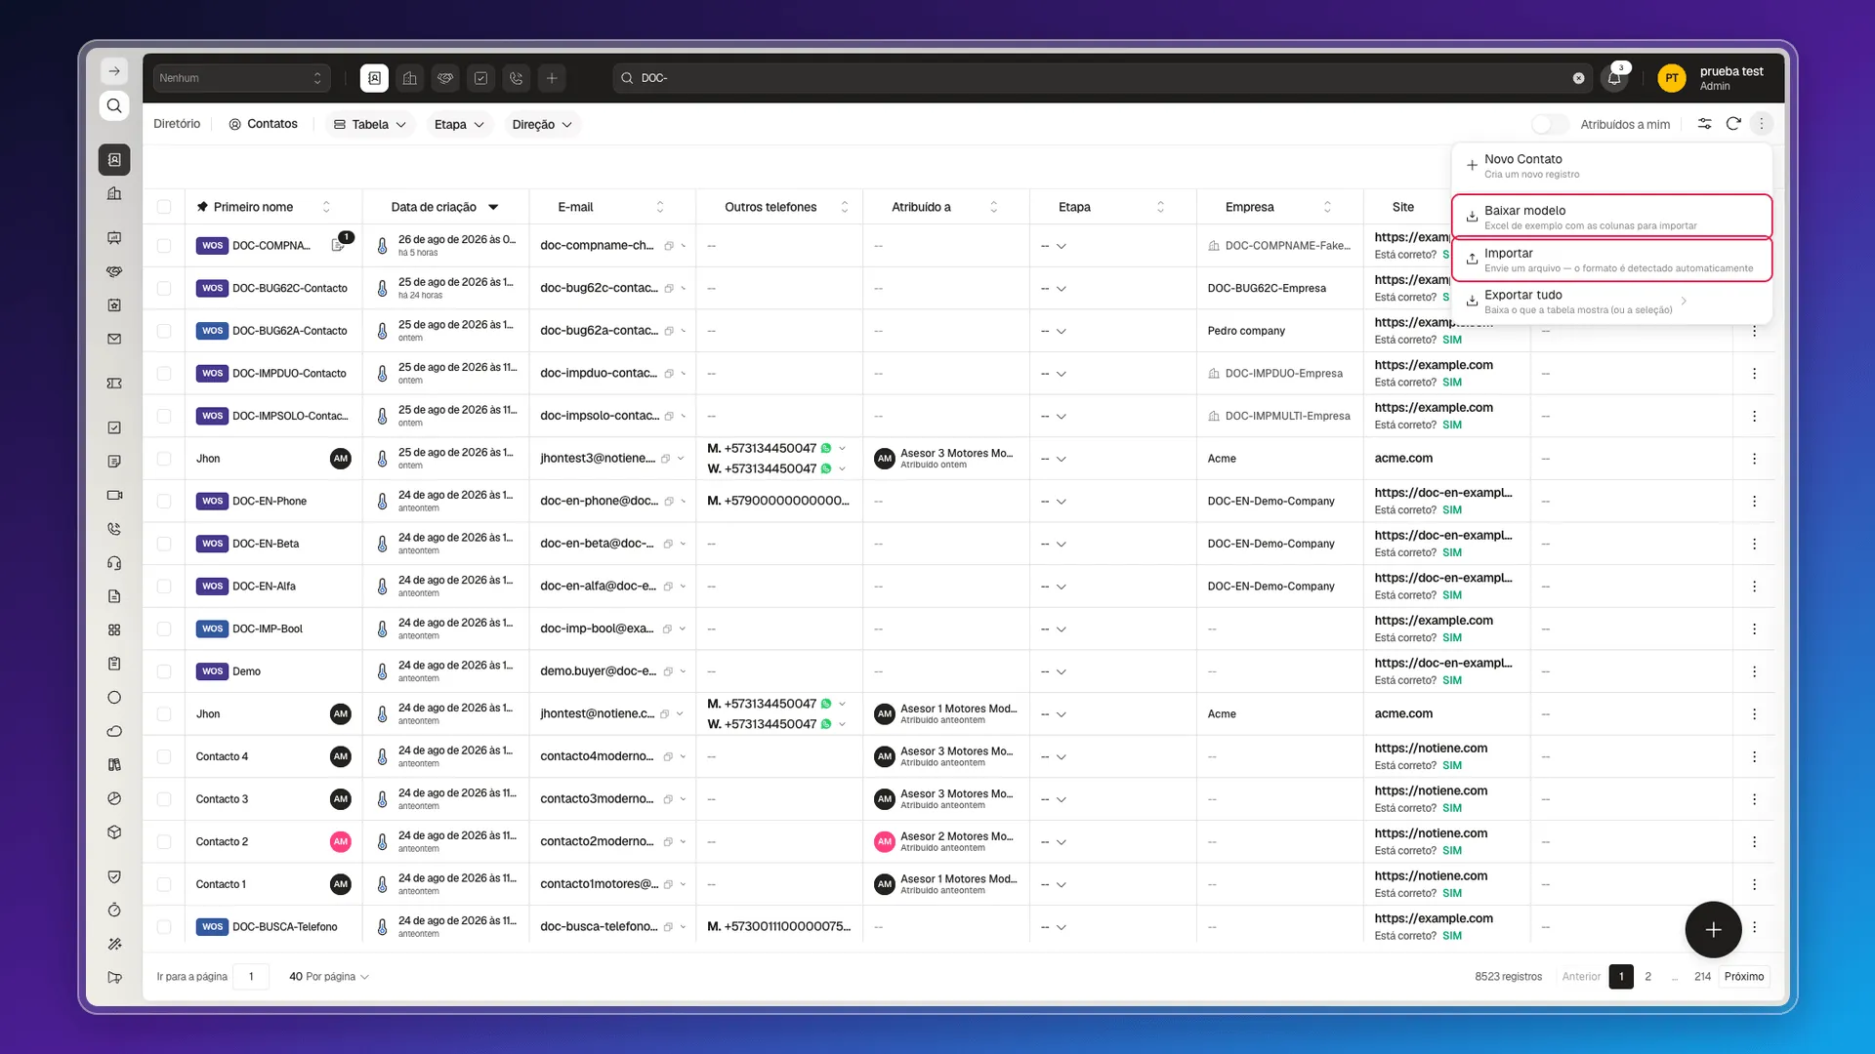This screenshot has height=1054, width=1875.
Task: Change the 40 Por página dropdown
Action: point(329,976)
